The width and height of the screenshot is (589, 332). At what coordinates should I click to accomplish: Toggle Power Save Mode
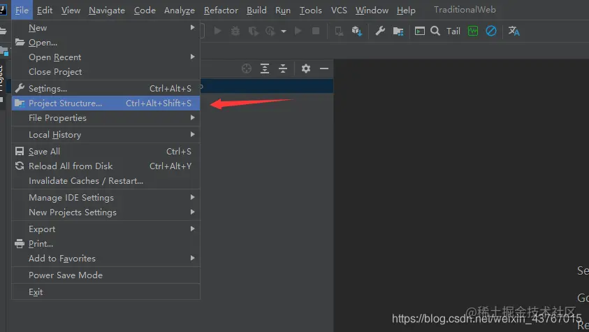click(x=106, y=275)
